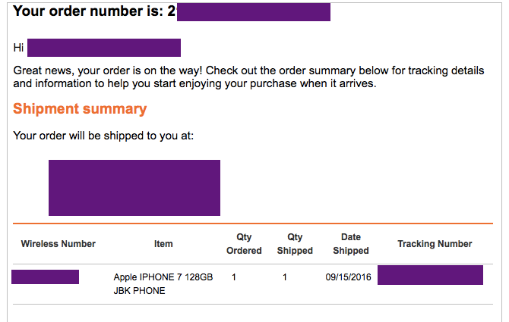Click the "Qty Shipped" column header
The height and width of the screenshot is (322, 509).
tap(295, 244)
